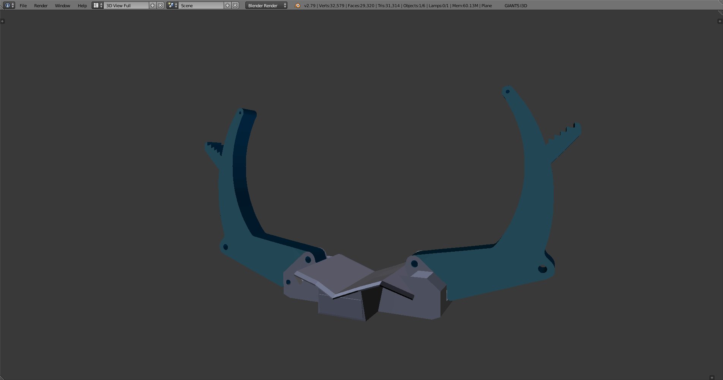Viewport: 723px width, 380px height.
Task: Open the scene browse icon
Action: pyautogui.click(x=172, y=5)
